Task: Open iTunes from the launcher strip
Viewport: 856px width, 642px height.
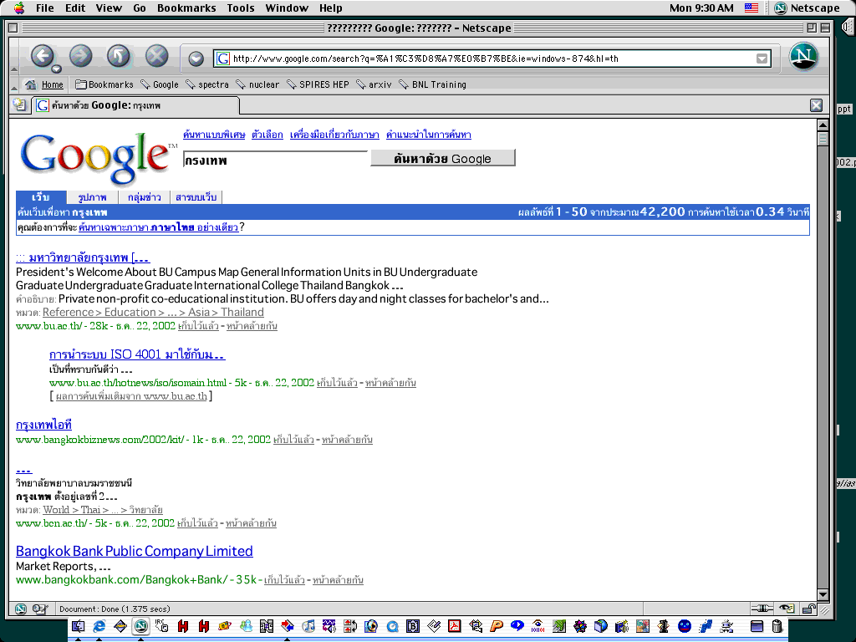Action: 308,625
